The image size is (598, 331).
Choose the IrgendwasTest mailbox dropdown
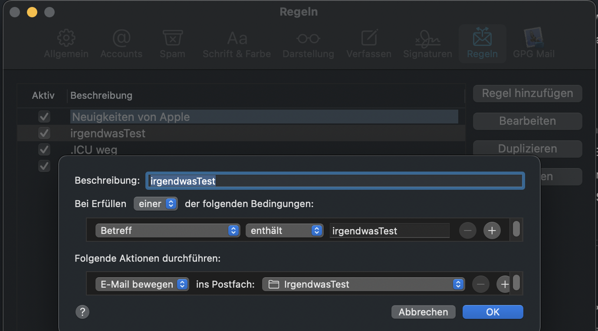point(363,284)
